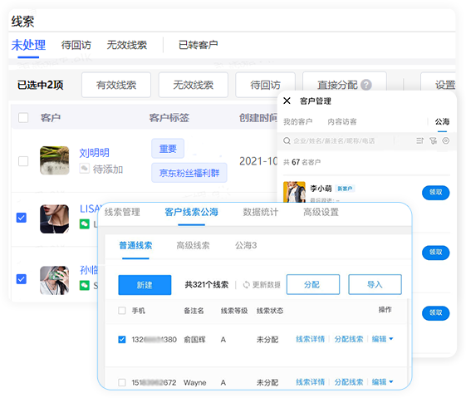Expand 编辑 dropdown arrow for 俞国辉
The width and height of the screenshot is (466, 398).
click(390, 339)
